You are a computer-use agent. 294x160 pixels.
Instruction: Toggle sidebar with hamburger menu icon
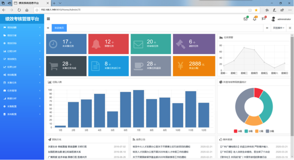pos(49,19)
